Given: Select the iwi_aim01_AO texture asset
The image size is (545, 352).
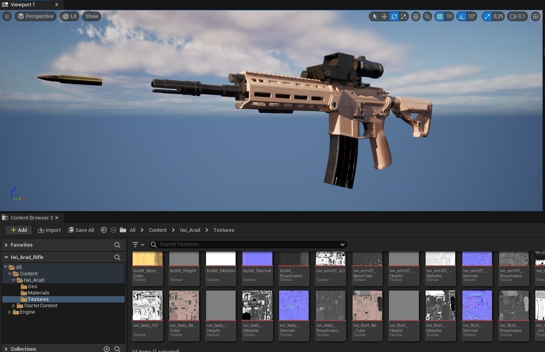Looking at the screenshot, I should 331,268.
